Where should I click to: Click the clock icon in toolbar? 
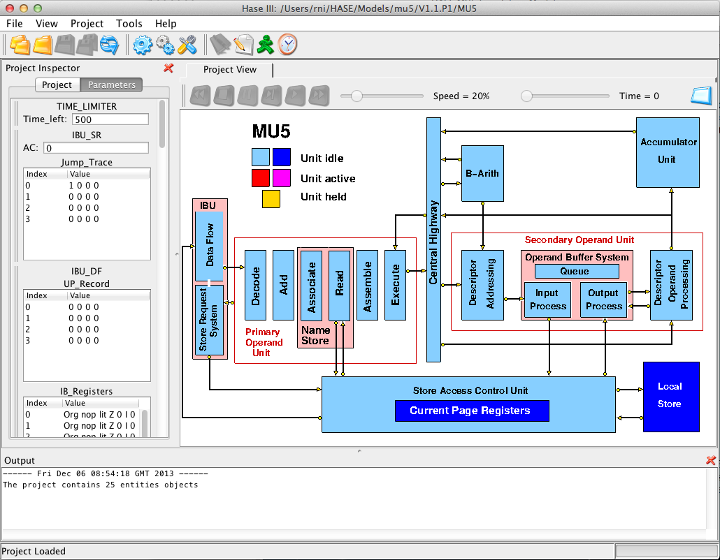pyautogui.click(x=287, y=45)
